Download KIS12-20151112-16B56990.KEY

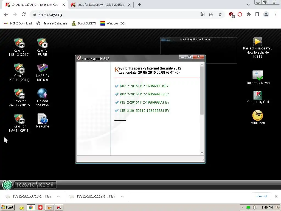(144, 94)
